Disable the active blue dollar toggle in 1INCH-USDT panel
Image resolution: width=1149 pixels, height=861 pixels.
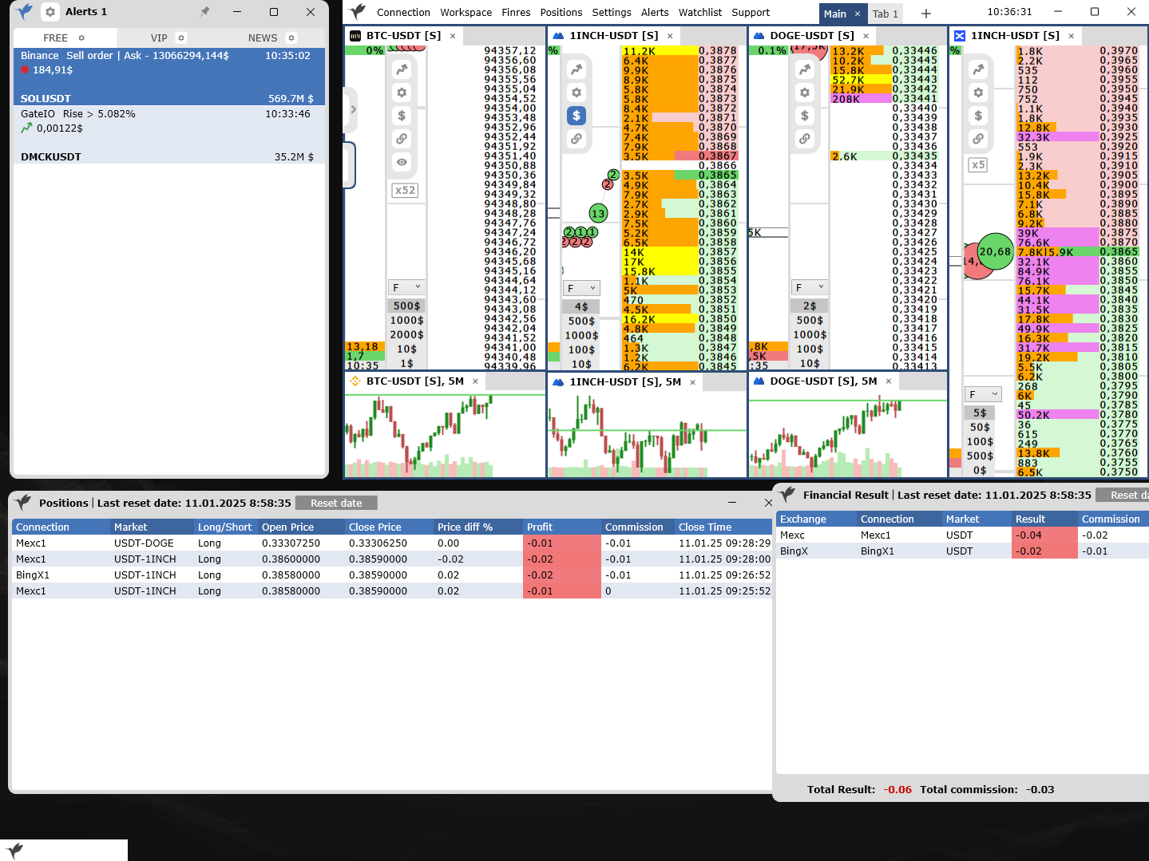click(576, 116)
